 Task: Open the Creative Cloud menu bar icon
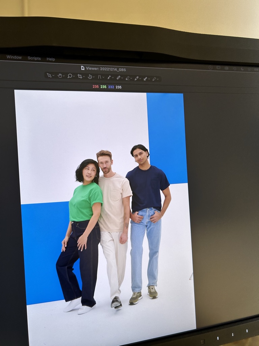[226, 68]
